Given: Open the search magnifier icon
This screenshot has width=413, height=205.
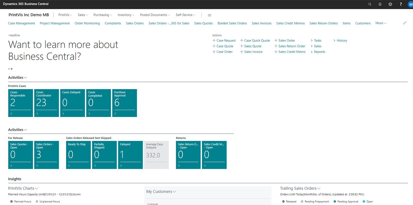Looking at the screenshot, I should 370,4.
